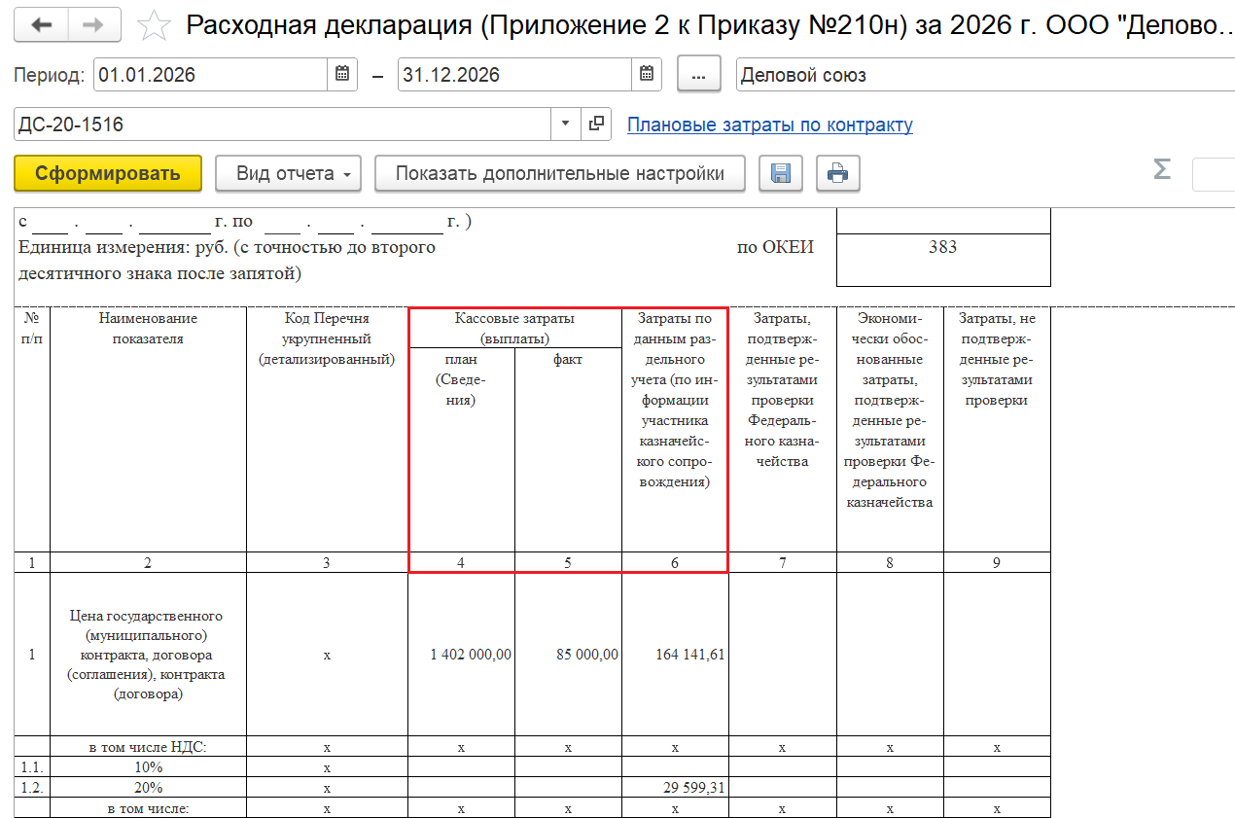Select the план (Сведения) subheader cell
Image resolution: width=1235 pixels, height=818 pixels.
(x=462, y=450)
